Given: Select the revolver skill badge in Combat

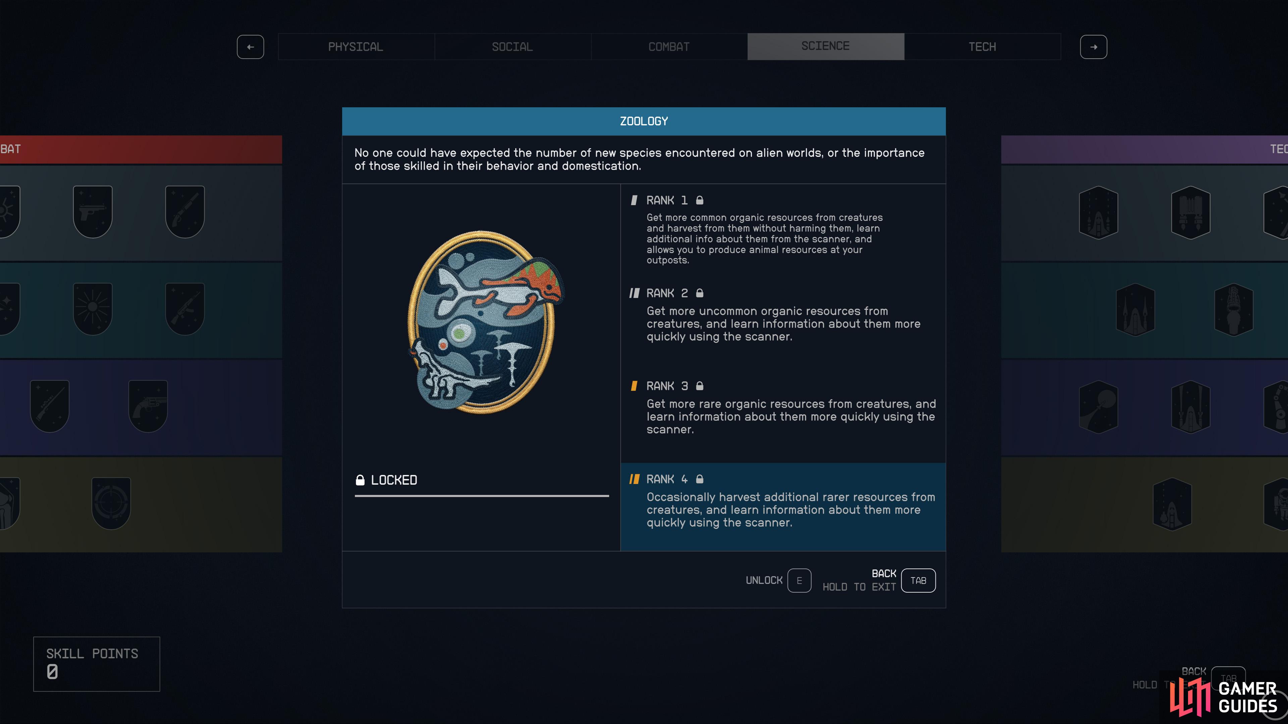Looking at the screenshot, I should pos(148,406).
